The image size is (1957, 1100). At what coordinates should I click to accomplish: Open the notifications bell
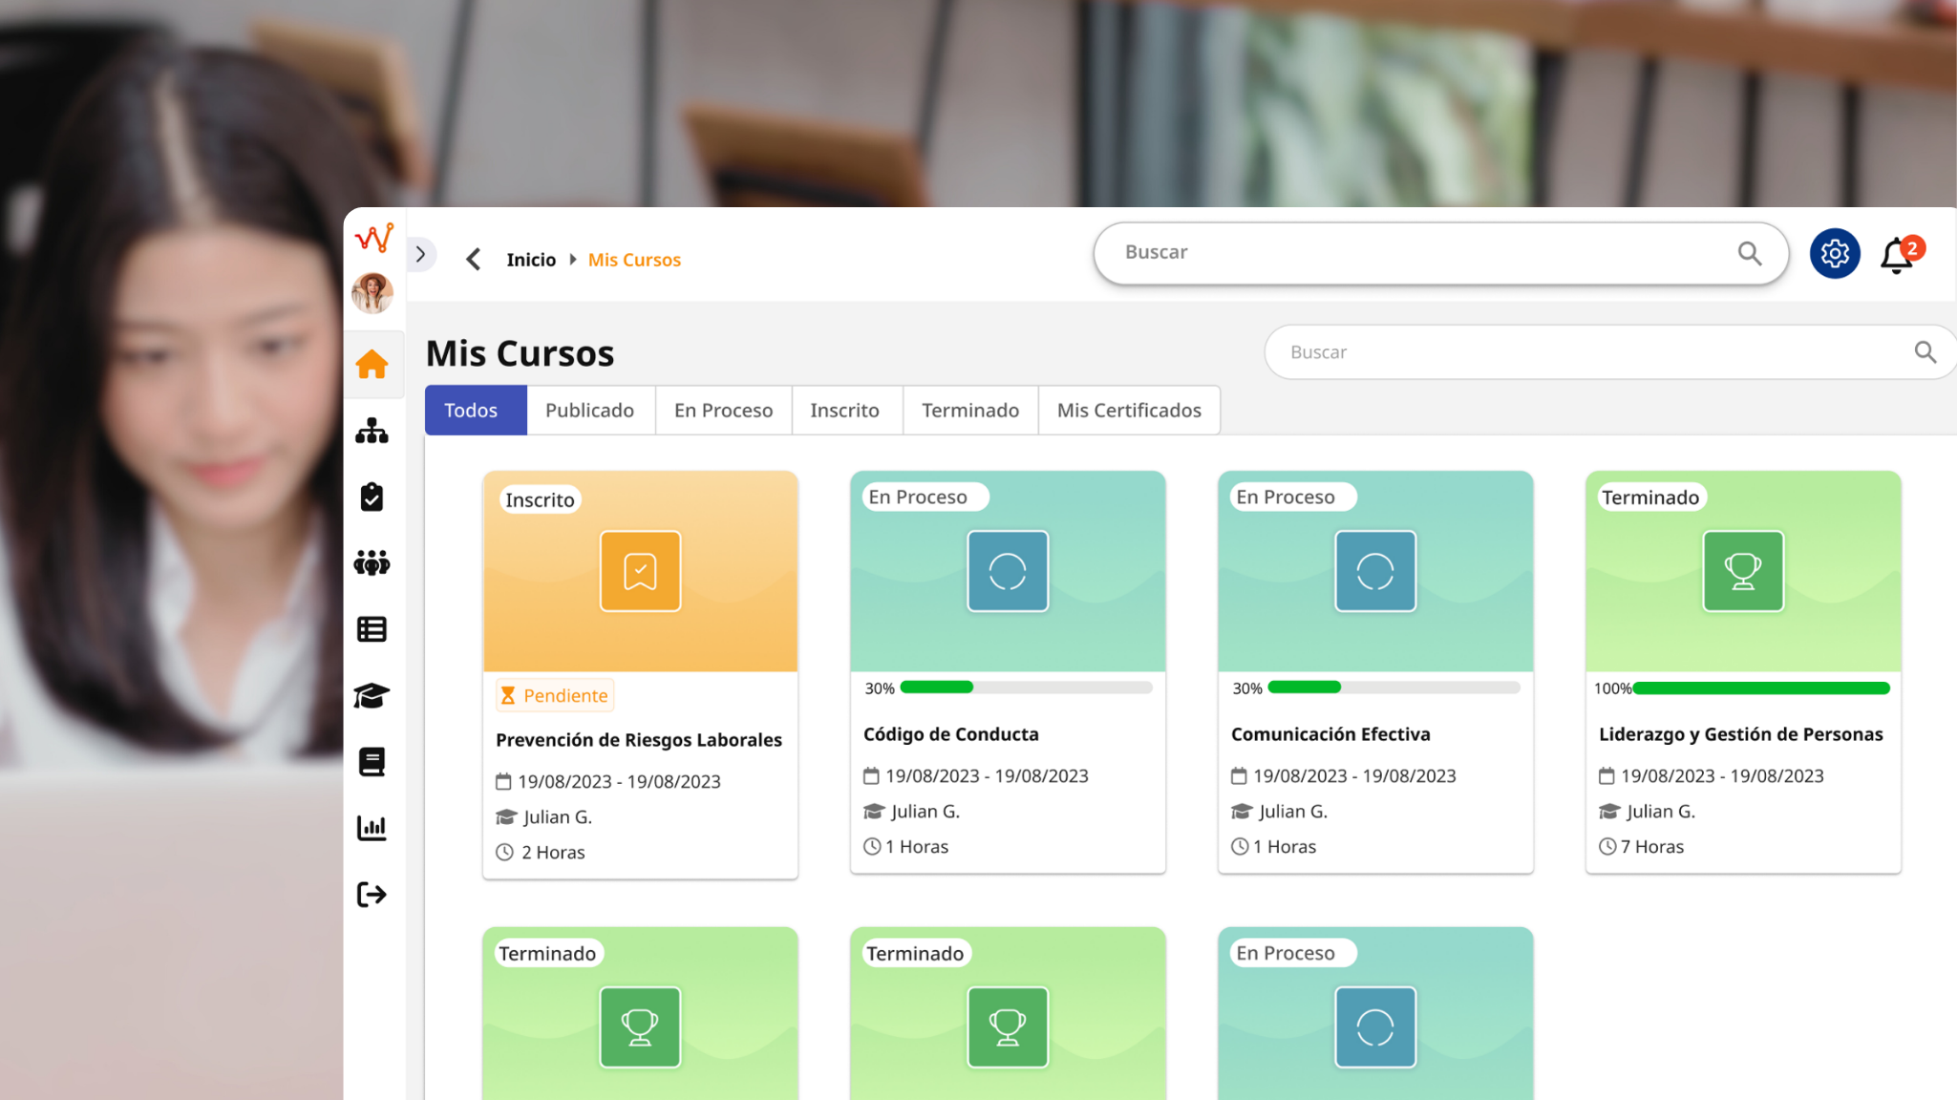1897,255
